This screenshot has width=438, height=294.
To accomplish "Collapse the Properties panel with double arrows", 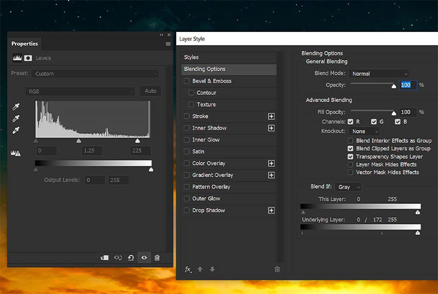I will [x=162, y=35].
